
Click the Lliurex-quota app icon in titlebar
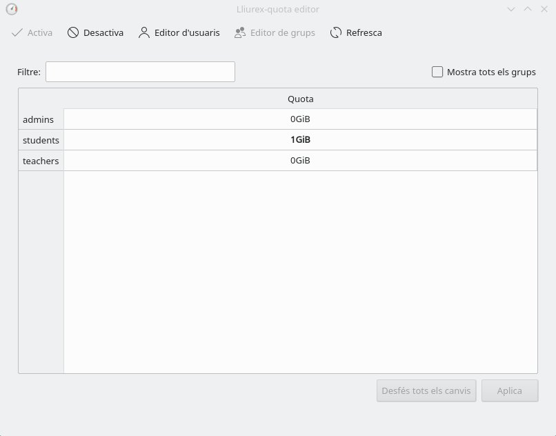click(11, 9)
